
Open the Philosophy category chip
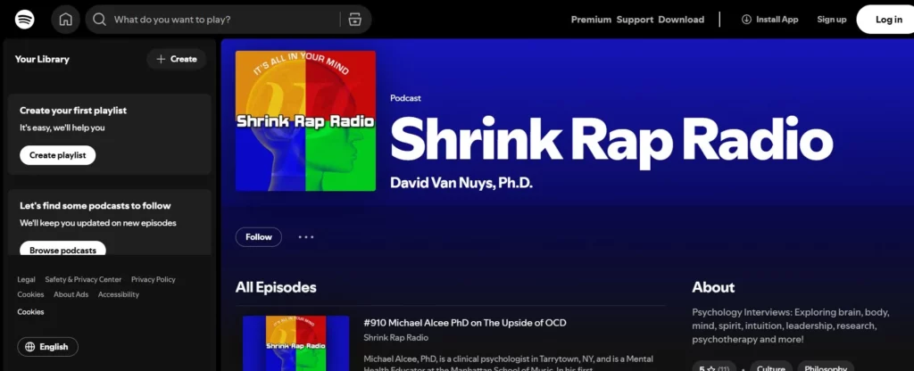(826, 368)
